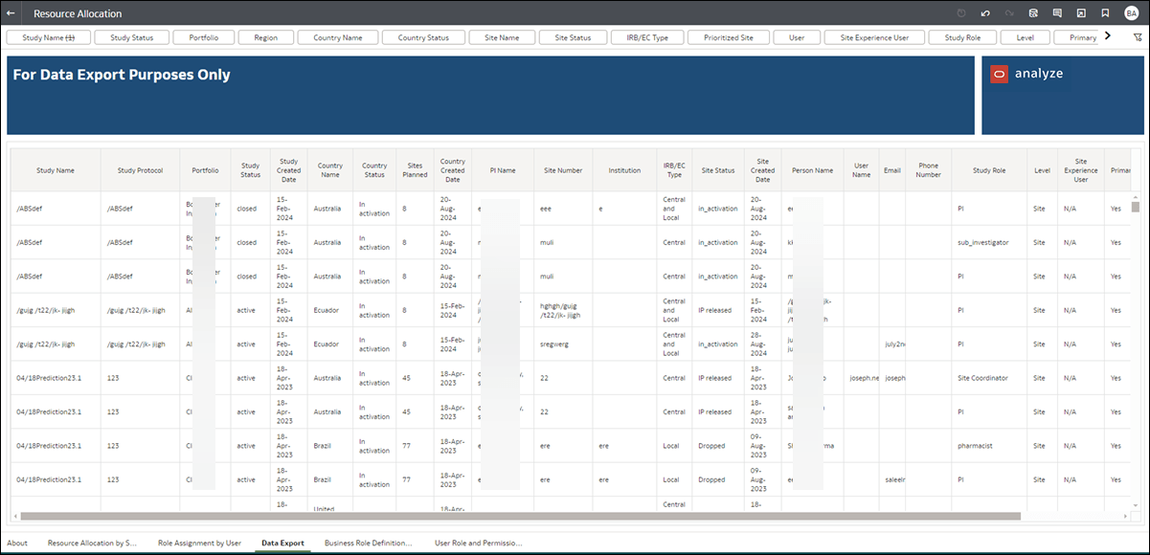Open the export options icon
Image resolution: width=1150 pixels, height=555 pixels.
click(1033, 13)
